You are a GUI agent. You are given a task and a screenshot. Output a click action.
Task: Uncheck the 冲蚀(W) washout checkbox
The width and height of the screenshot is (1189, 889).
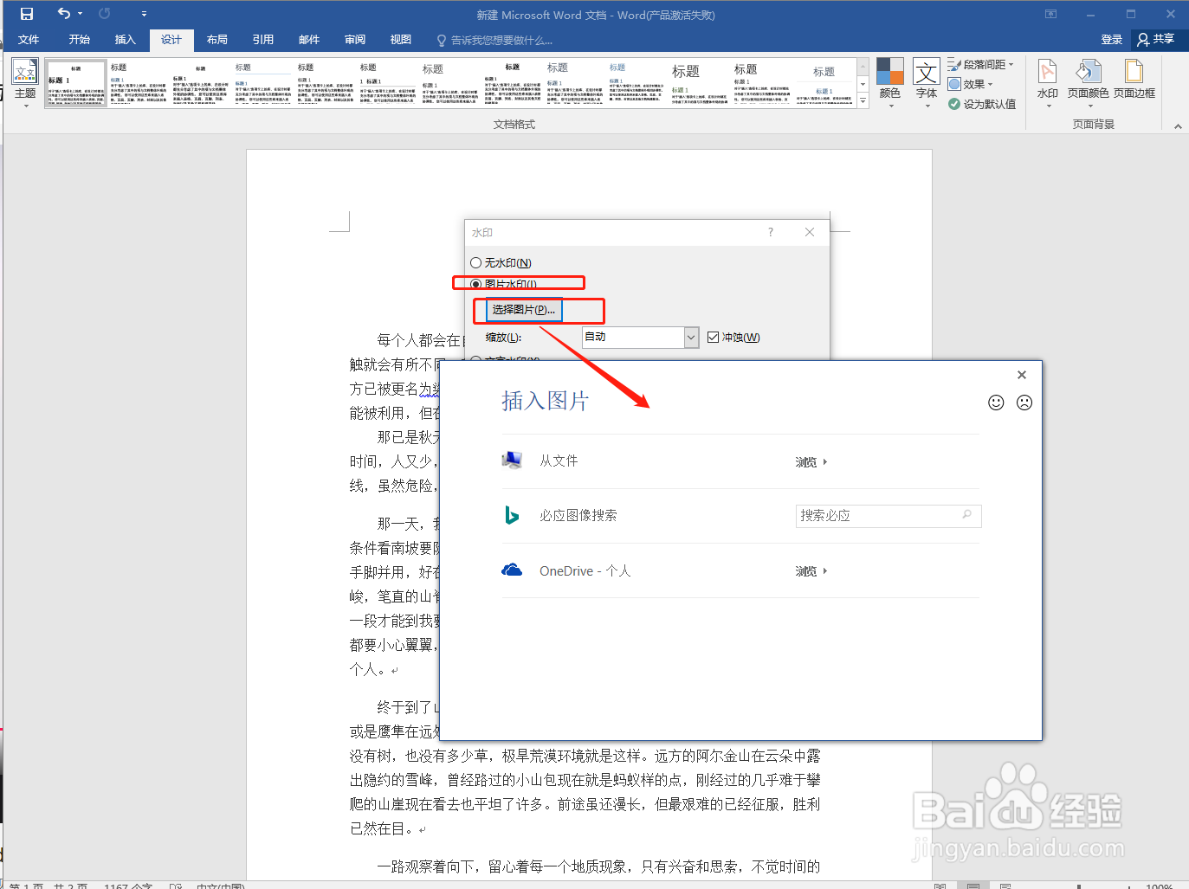(713, 337)
